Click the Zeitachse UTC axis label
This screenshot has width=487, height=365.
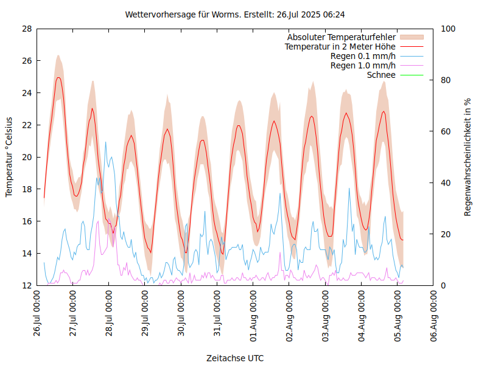click(235, 358)
